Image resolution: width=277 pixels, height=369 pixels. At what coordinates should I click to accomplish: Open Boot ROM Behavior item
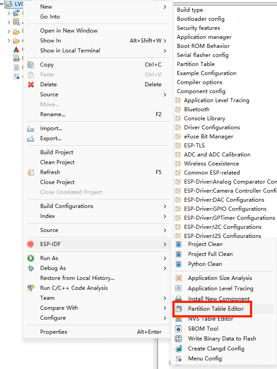203,46
